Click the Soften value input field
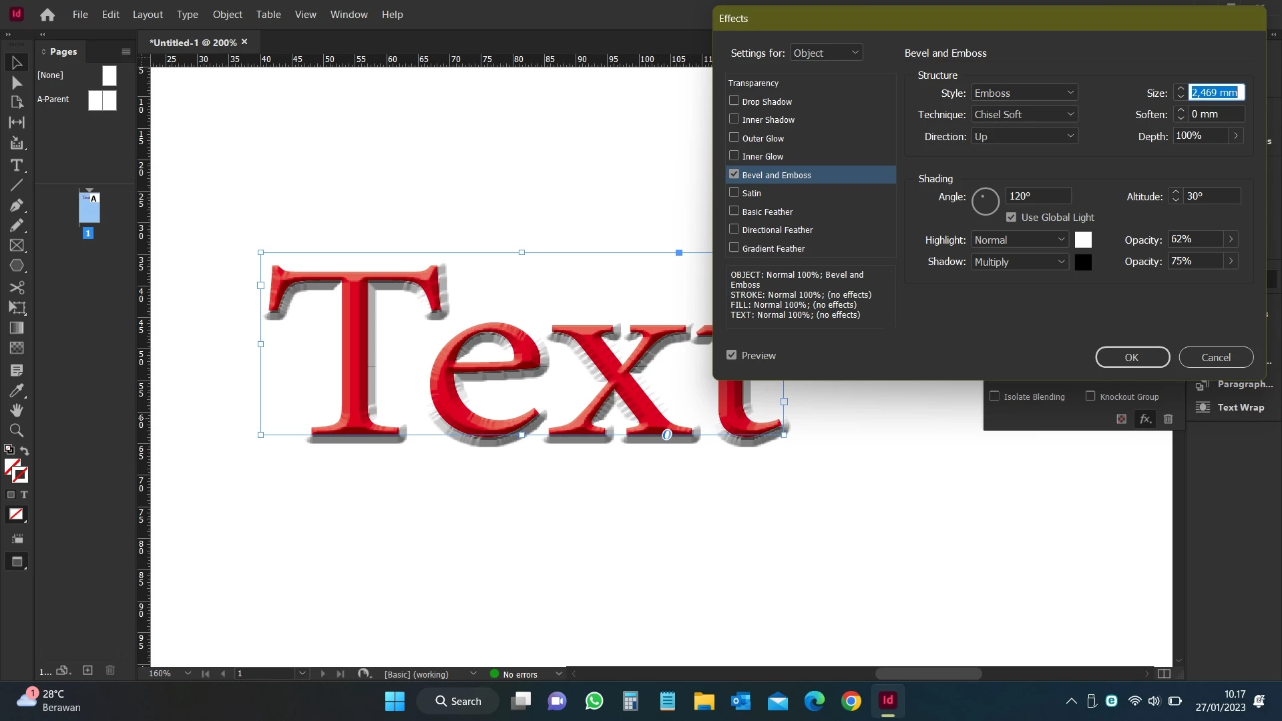The height and width of the screenshot is (721, 1282). pyautogui.click(x=1215, y=114)
